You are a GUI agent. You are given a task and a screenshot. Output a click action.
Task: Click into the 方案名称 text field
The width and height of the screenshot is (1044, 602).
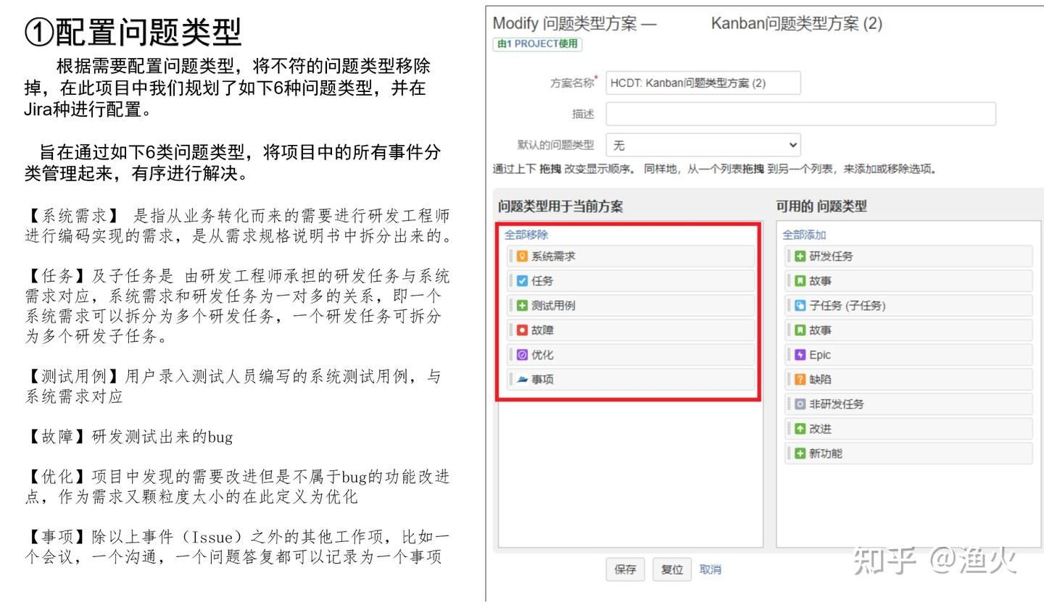703,83
